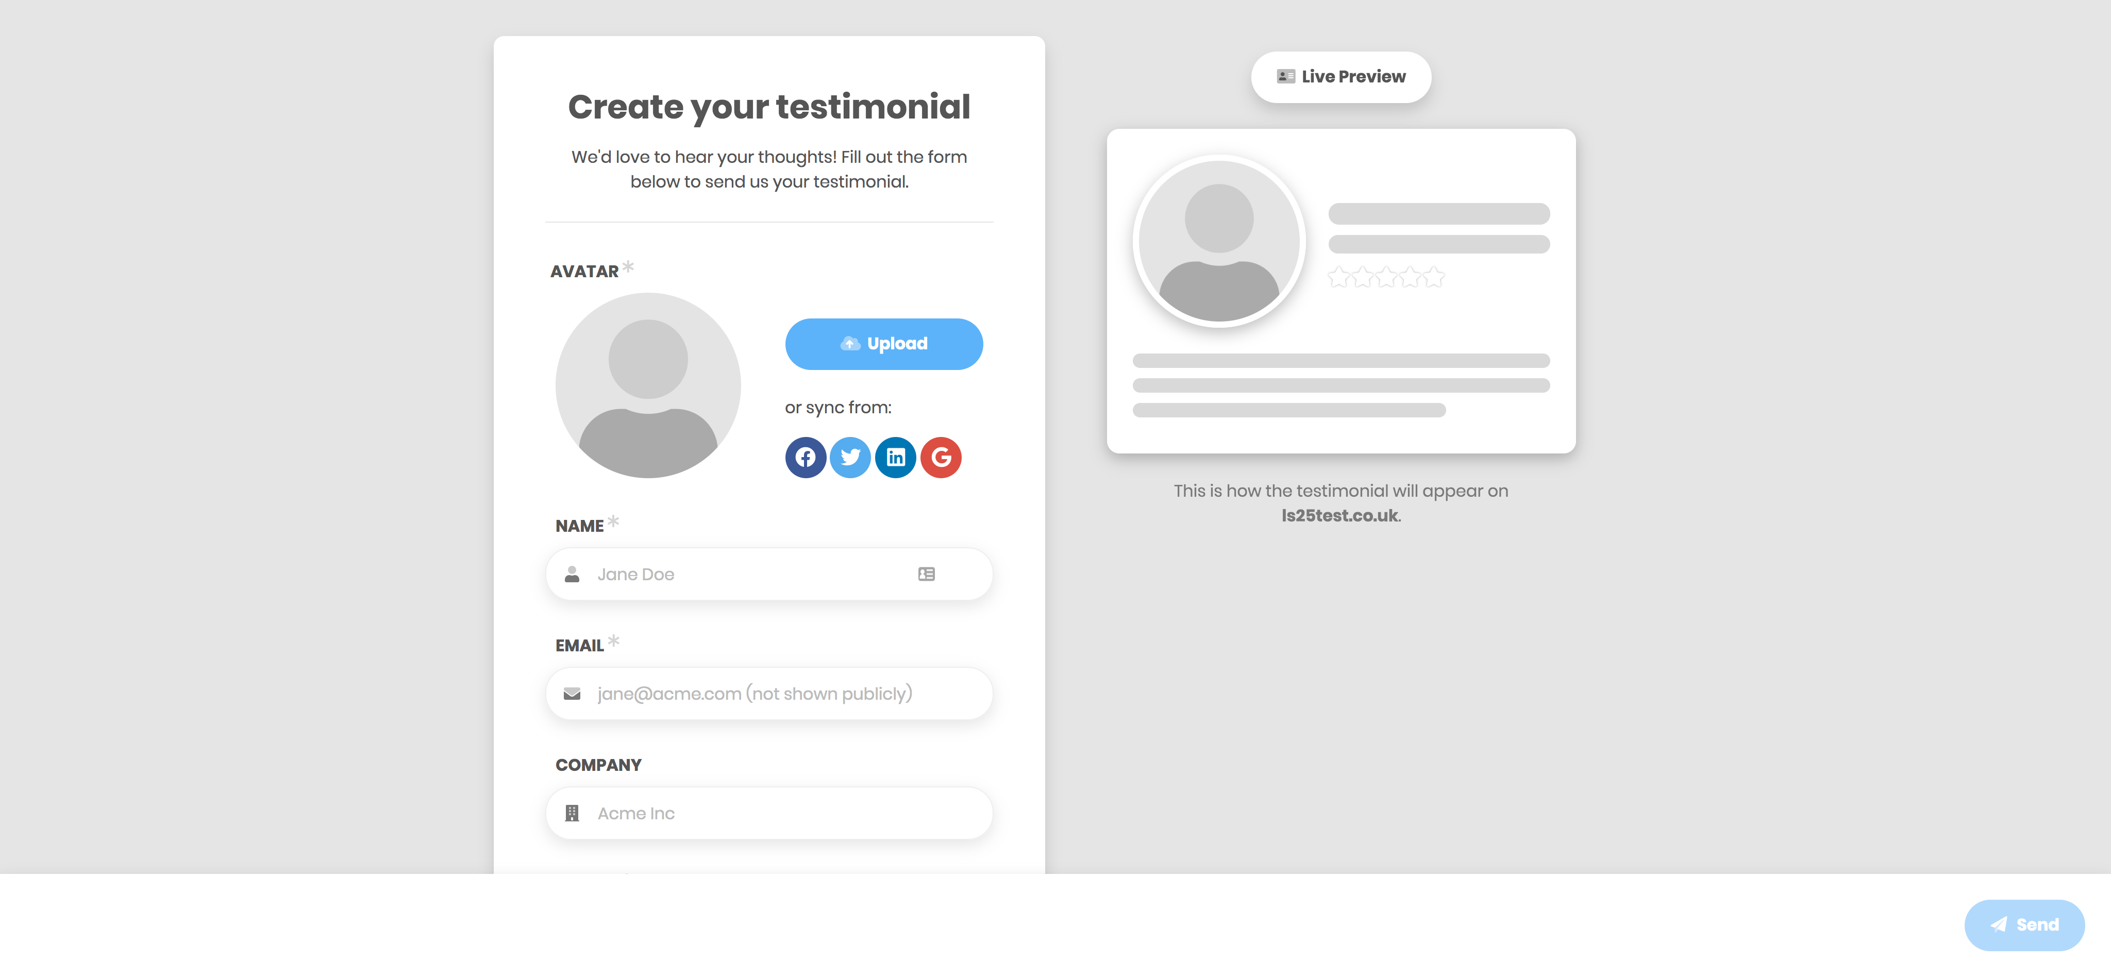Click the Upload avatar button

click(883, 343)
